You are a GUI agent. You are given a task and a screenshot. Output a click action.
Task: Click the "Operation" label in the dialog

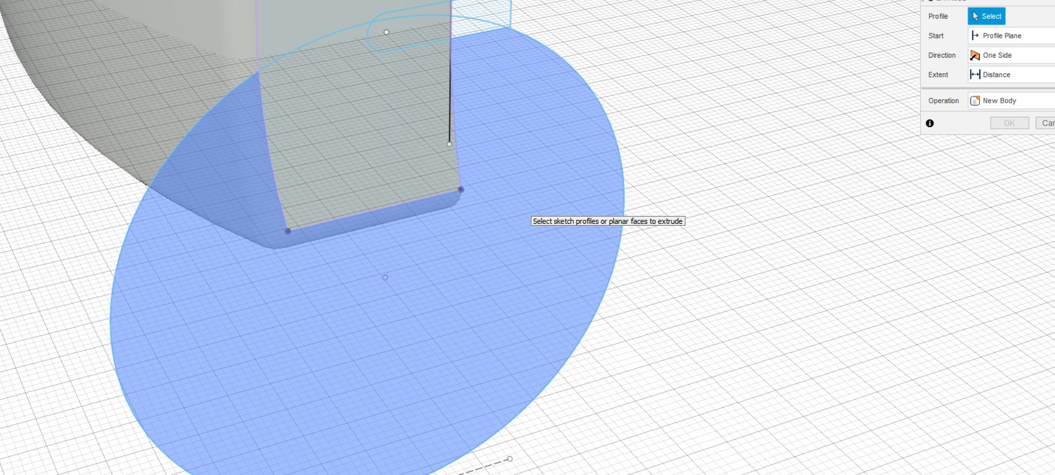click(943, 101)
